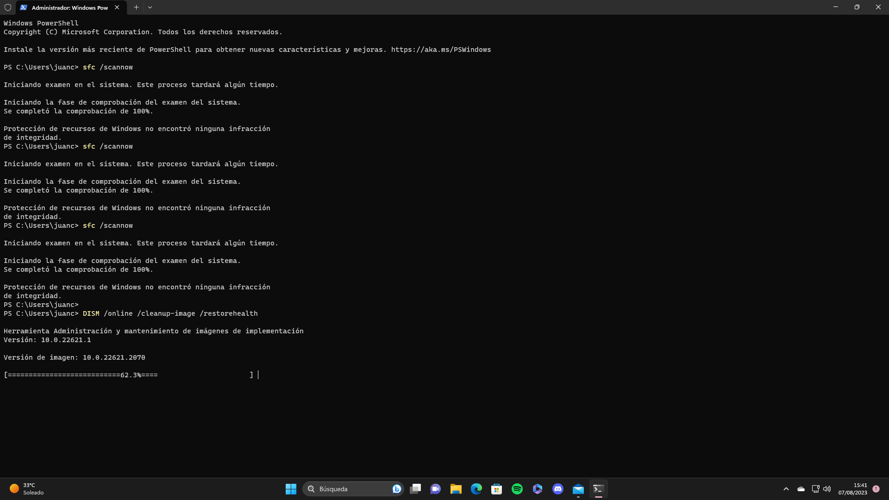Viewport: 889px width, 500px height.
Task: Open the volume control in system tray
Action: 827,489
